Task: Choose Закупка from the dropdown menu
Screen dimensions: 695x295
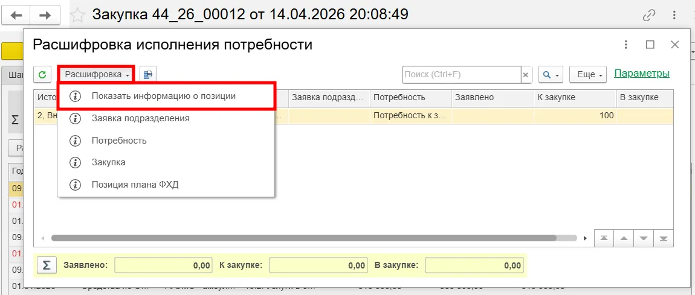Action: pyautogui.click(x=166, y=162)
